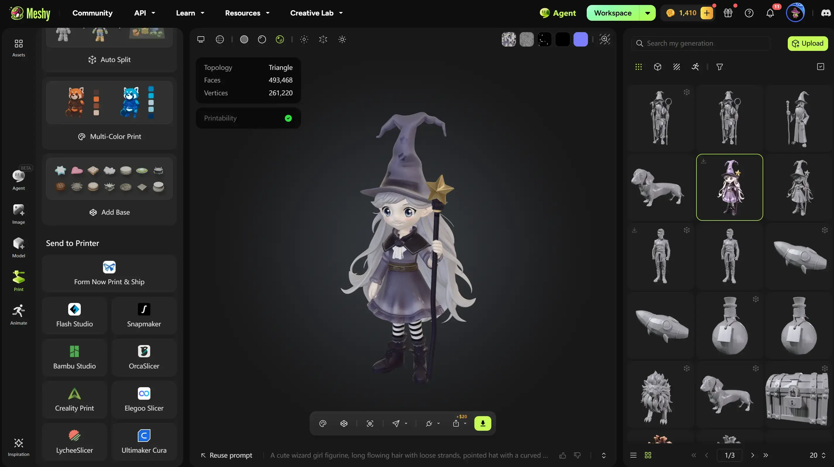Click the mesh remesh icon in bottom toolbar
The image size is (834, 467).
coord(344,424)
